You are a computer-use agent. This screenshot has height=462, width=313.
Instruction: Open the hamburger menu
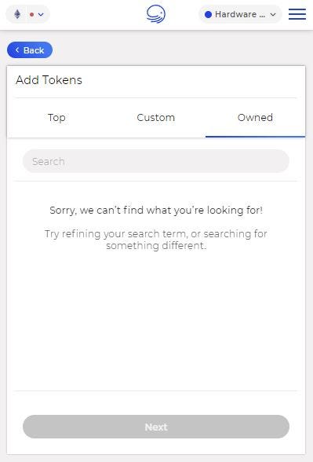coord(297,14)
